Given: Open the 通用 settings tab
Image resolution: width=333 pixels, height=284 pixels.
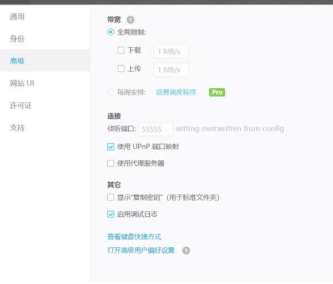Looking at the screenshot, I should pos(17,17).
